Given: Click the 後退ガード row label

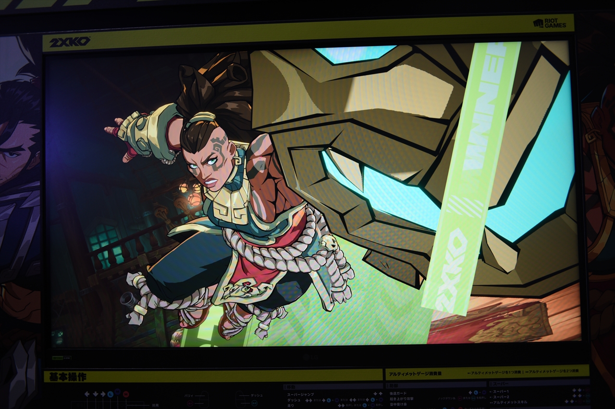Looking at the screenshot, I should coord(398,393).
